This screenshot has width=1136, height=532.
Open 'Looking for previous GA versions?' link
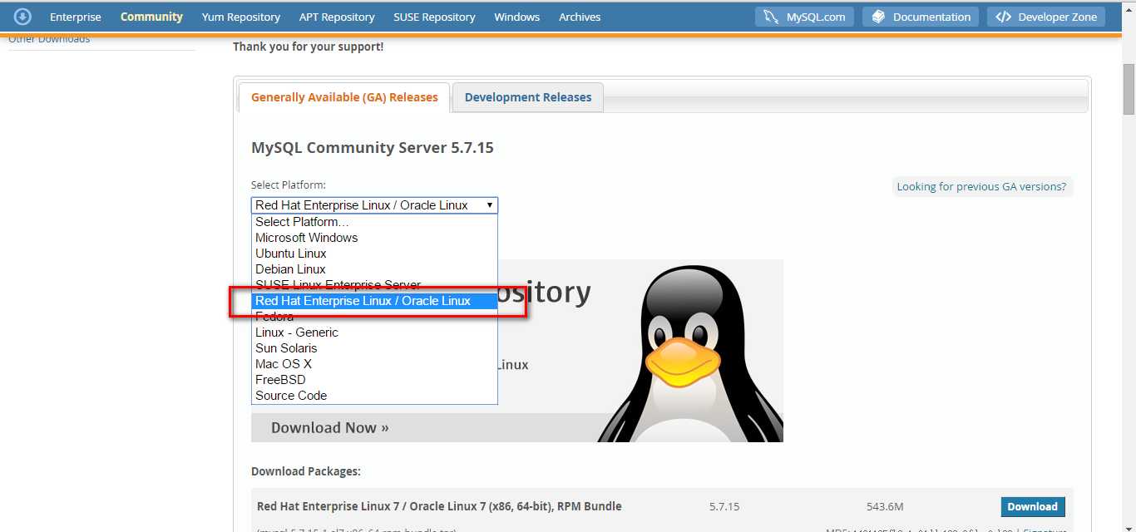tap(981, 187)
